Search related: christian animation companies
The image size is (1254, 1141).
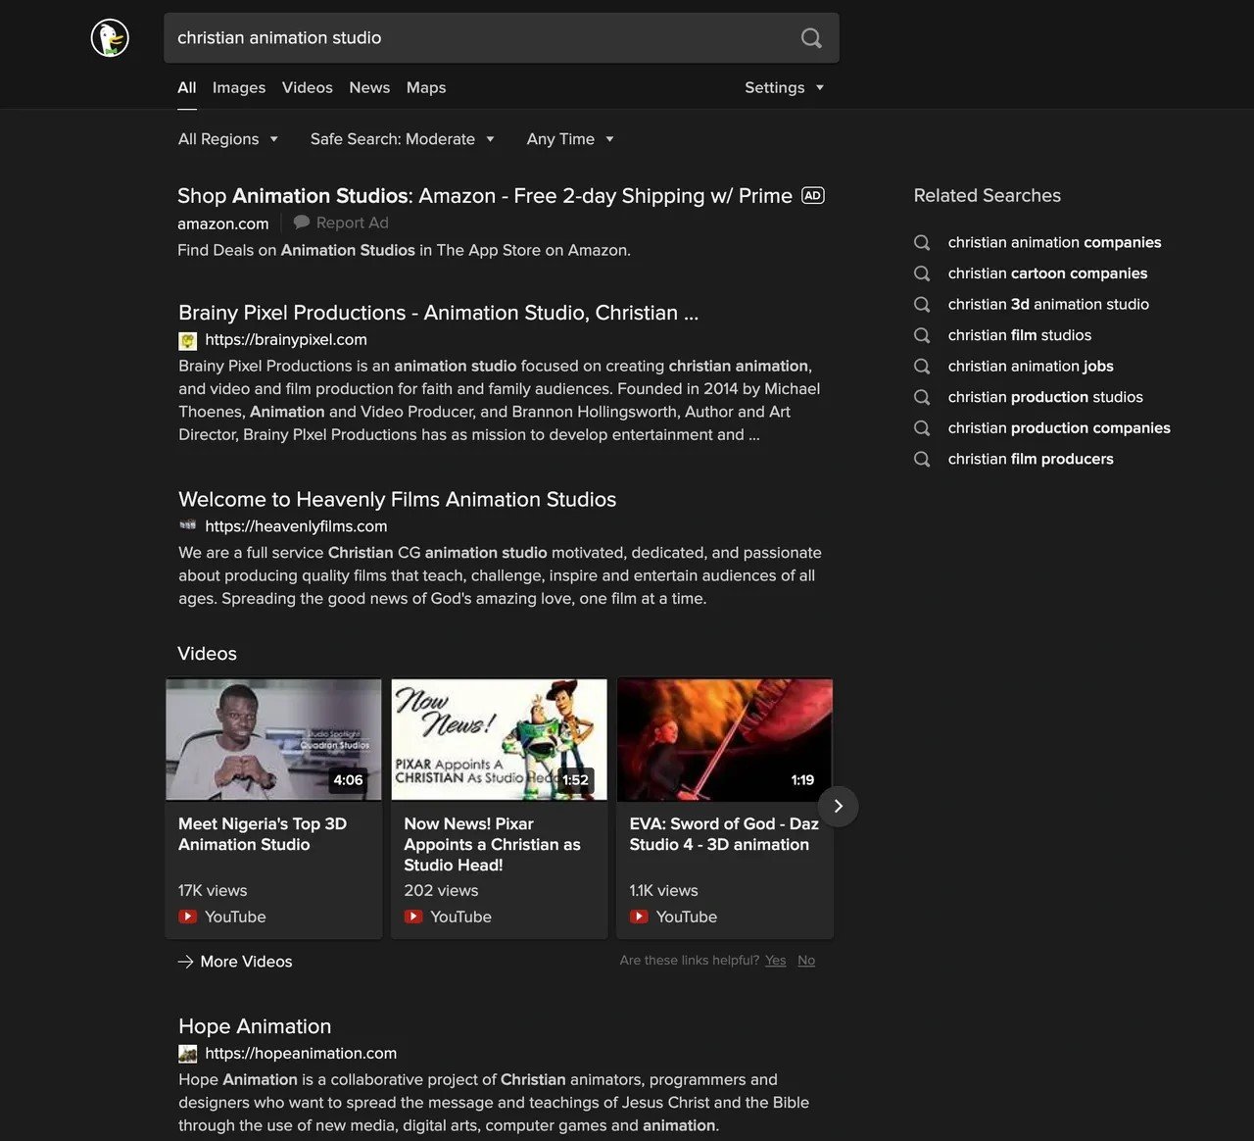1054,242
